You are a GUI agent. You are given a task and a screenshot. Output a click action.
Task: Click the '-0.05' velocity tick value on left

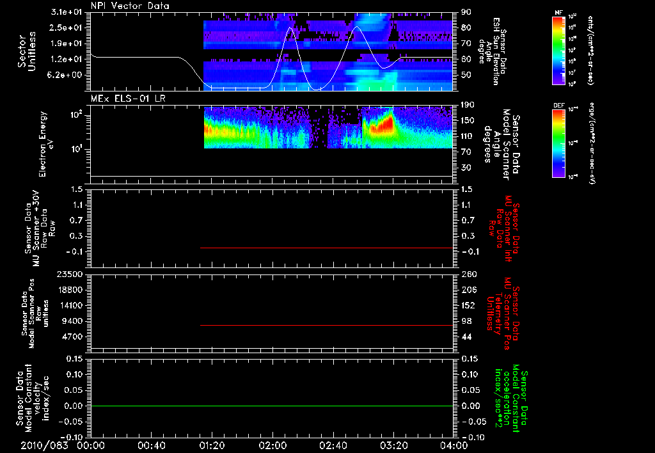[70, 422]
